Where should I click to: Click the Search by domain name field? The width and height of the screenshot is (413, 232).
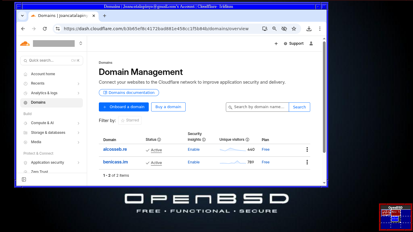click(x=259, y=107)
